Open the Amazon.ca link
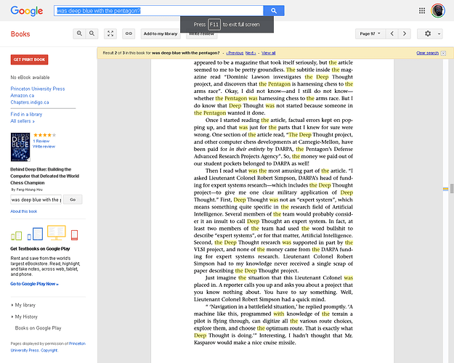Viewport: 454px width, 363px height. (23, 96)
